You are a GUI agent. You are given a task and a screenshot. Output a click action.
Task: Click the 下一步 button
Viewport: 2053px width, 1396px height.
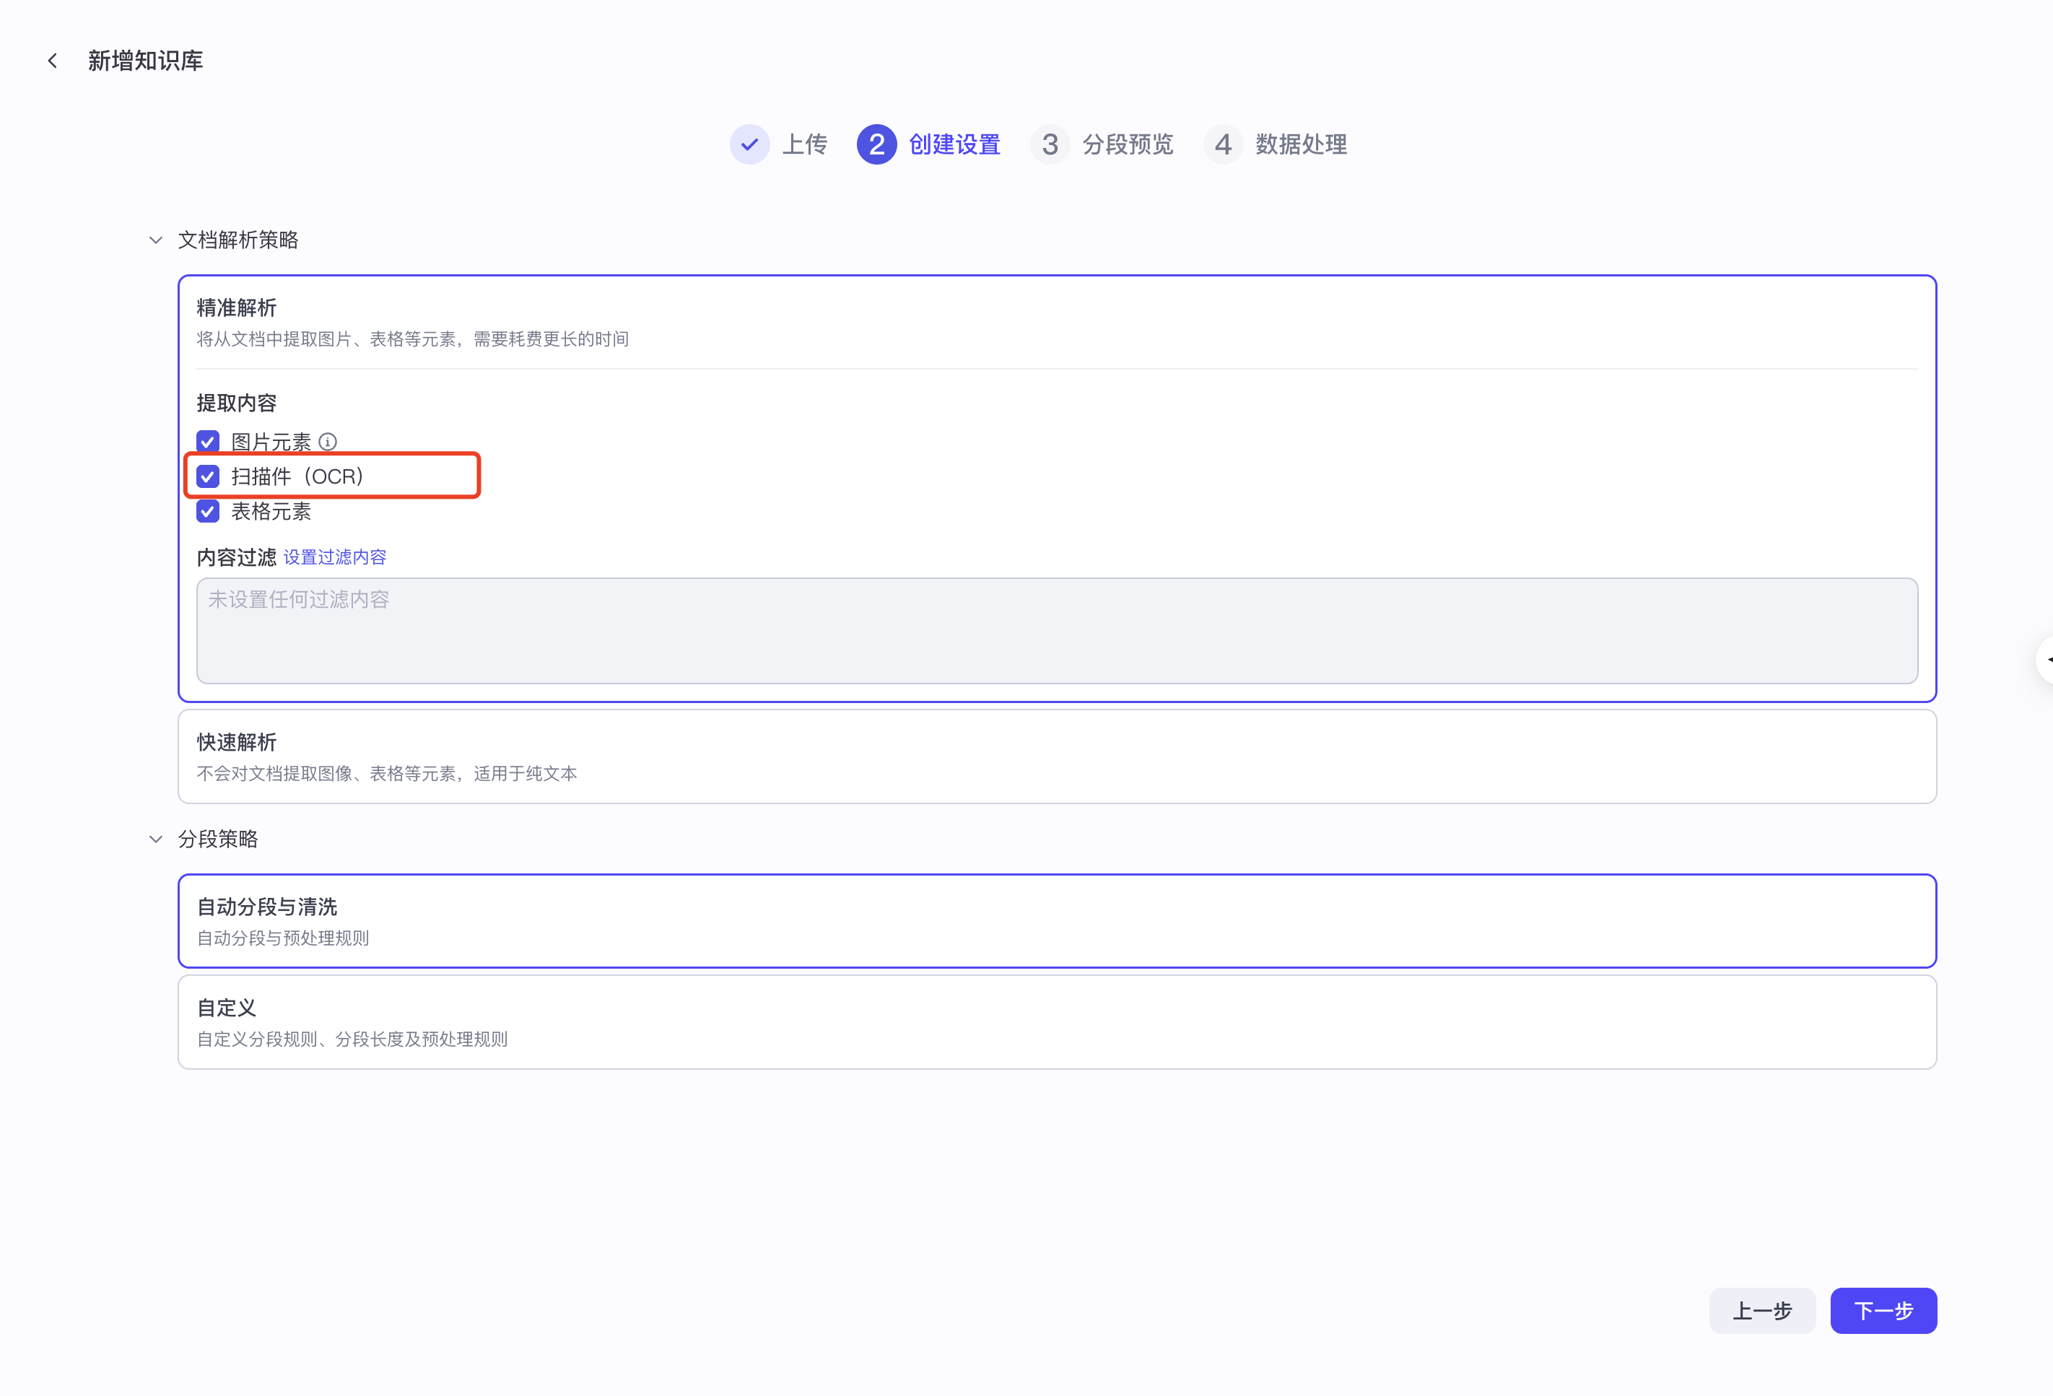click(x=1883, y=1310)
